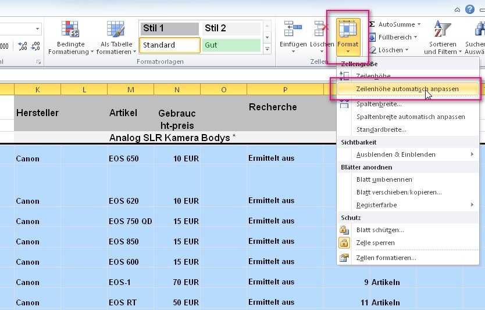Image resolution: width=485 pixels, height=310 pixels.
Task: Expand Ausblenden & Einblenden submenu arrow
Action: pos(472,154)
